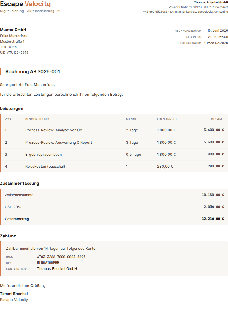Click total '5.400,00 €'
Viewport: 228px width, 322px height.
coord(214,142)
